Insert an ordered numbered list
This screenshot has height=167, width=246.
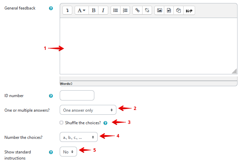point(125,11)
